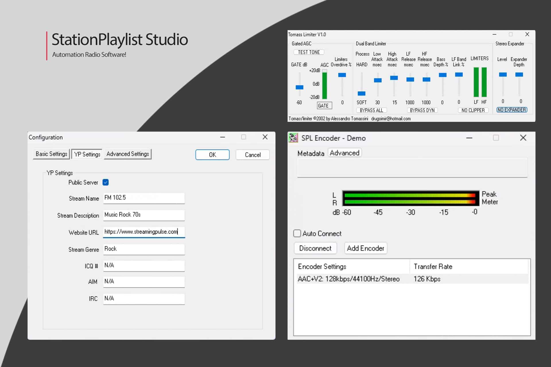Image resolution: width=551 pixels, height=367 pixels.
Task: Minimize the Tomass Limiter window
Action: click(x=494, y=34)
